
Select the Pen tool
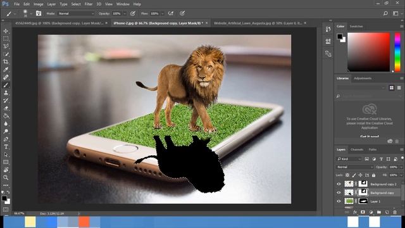pyautogui.click(x=6, y=139)
